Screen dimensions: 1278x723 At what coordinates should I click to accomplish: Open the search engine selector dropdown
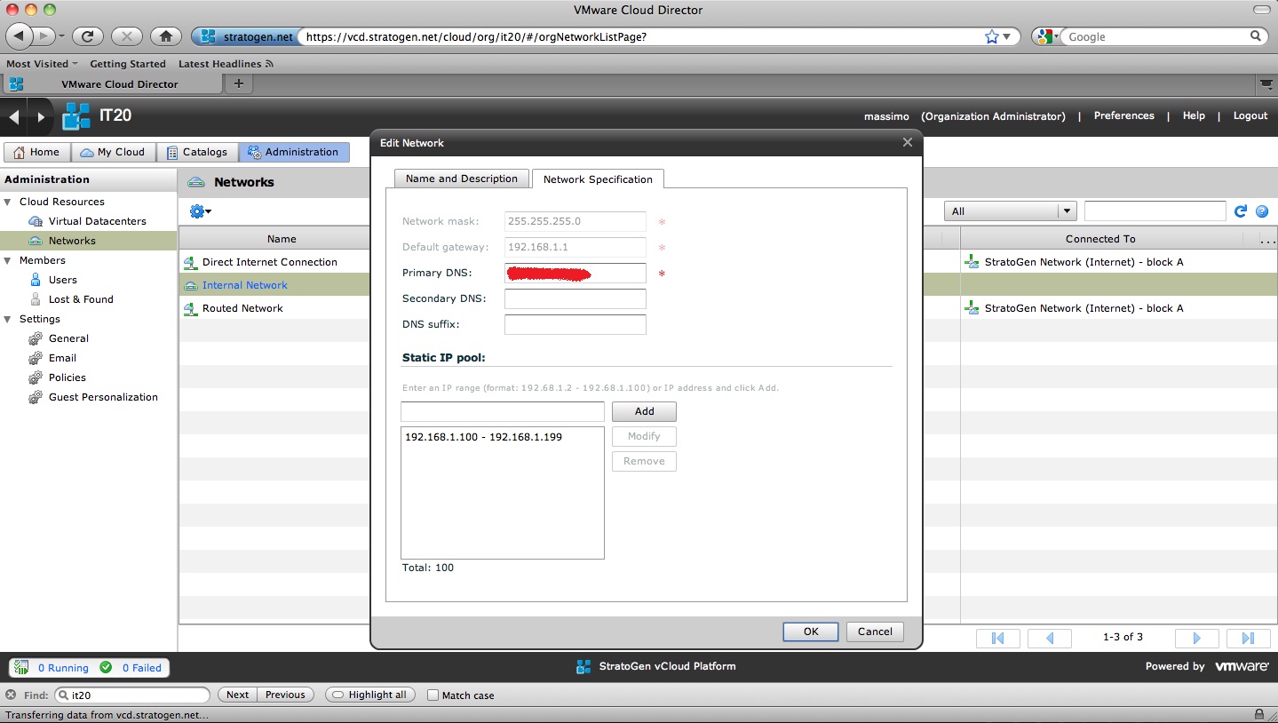[x=1049, y=36]
